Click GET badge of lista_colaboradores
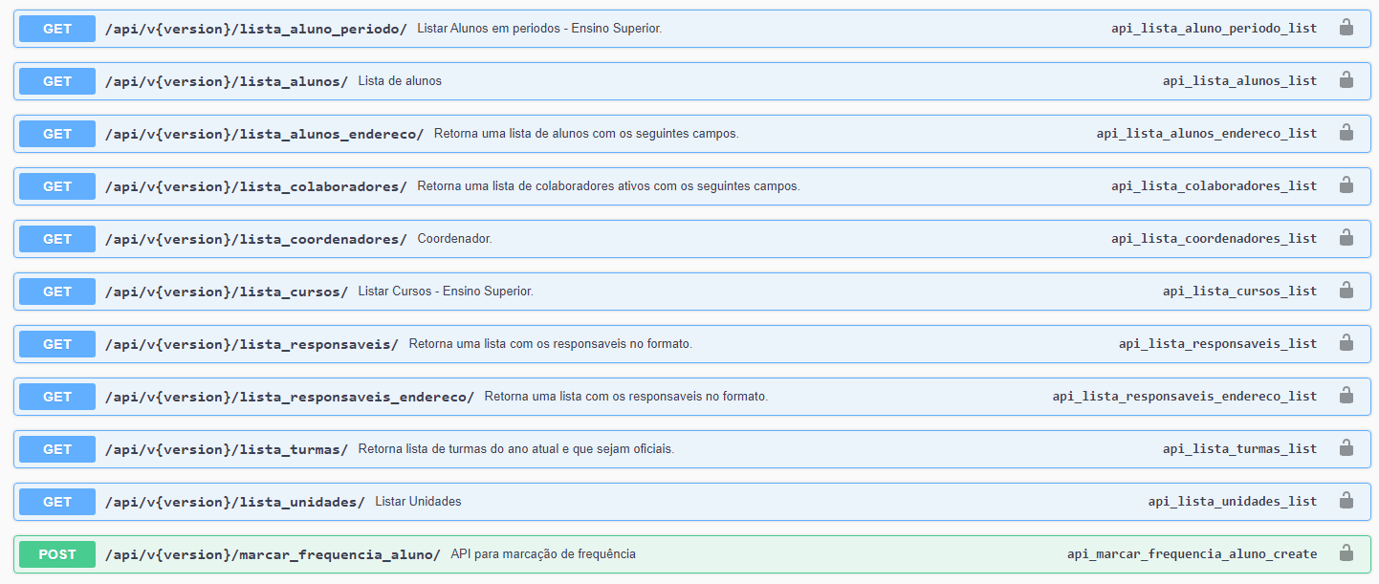 57,186
